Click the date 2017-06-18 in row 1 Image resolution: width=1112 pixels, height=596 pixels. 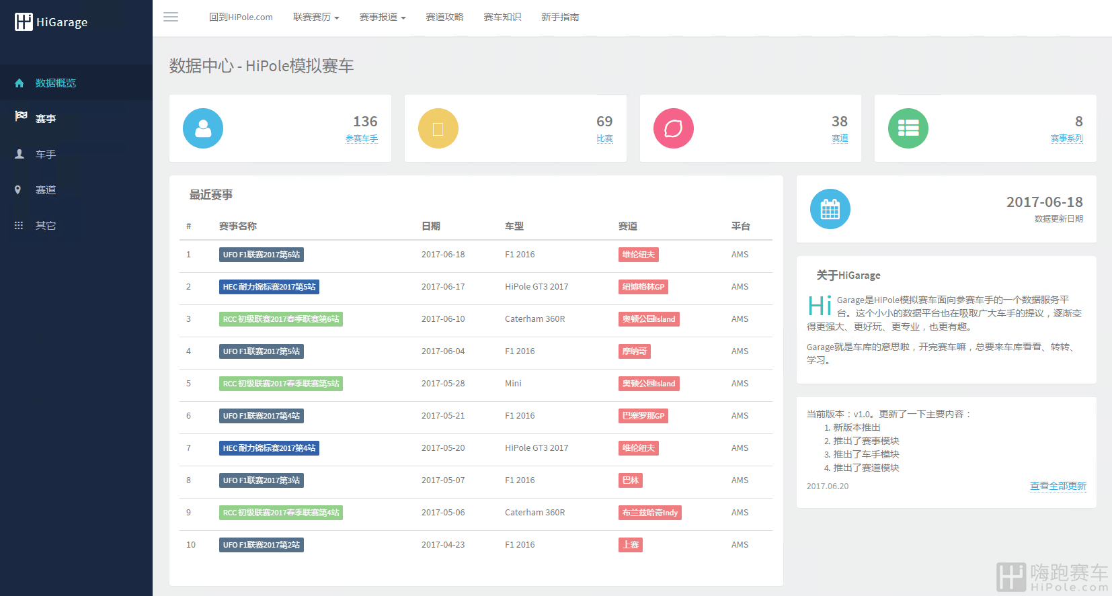pos(443,255)
